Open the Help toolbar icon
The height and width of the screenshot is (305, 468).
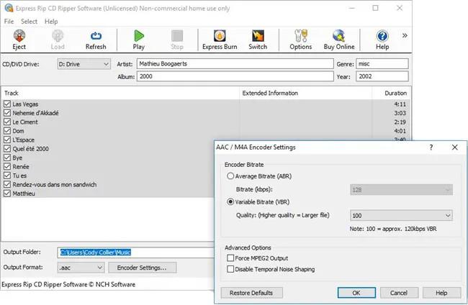[x=382, y=39]
